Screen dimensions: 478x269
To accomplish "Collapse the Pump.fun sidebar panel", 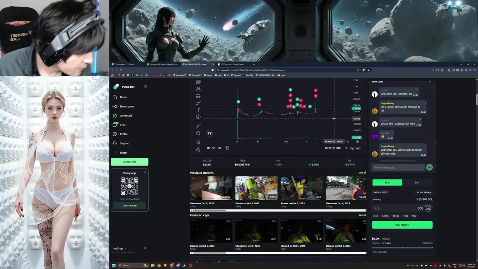I will click(x=145, y=87).
